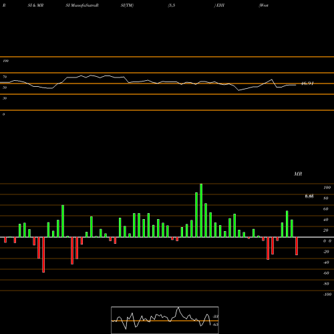Click the RSI axis label 30
Viewport: 334px width, 334px height.
(x=5, y=98)
